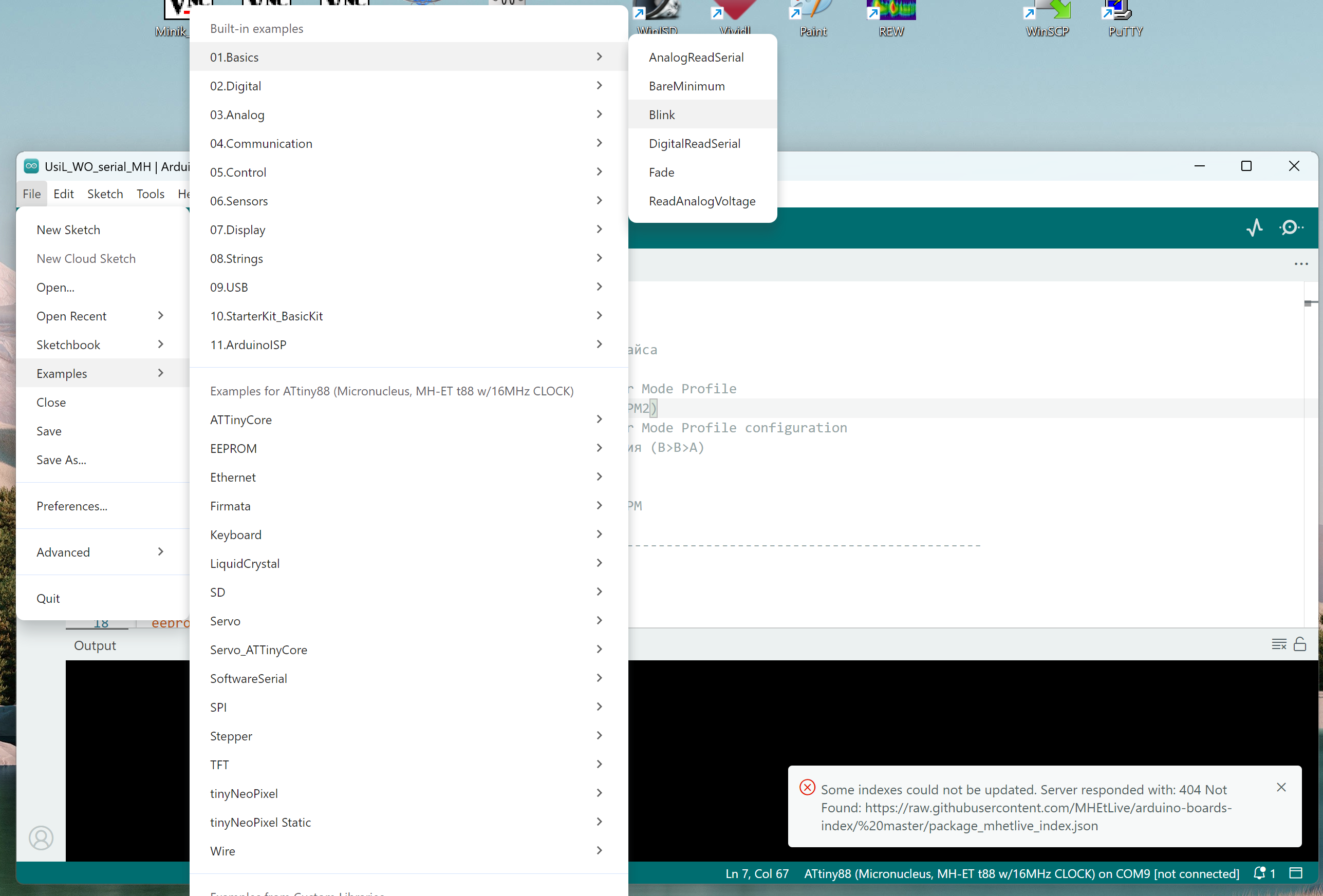This screenshot has width=1323, height=896.
Task: Expand the 06.Sensors examples submenu
Action: click(409, 201)
